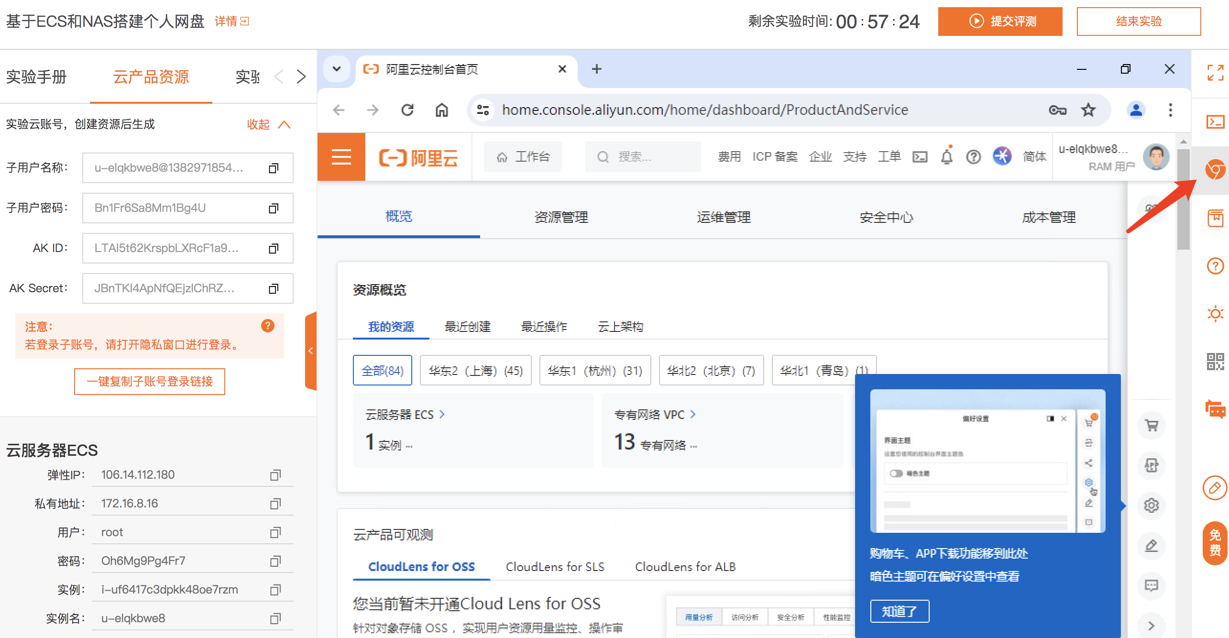Image resolution: width=1229 pixels, height=638 pixels.
Task: Open the QR code icon in right sidebar
Action: (x=1215, y=361)
